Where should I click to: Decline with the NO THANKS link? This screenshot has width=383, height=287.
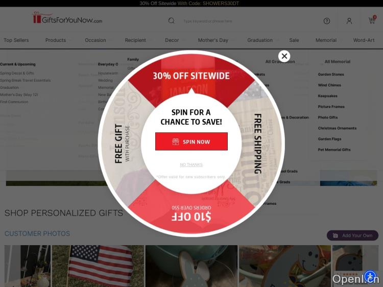click(192, 164)
